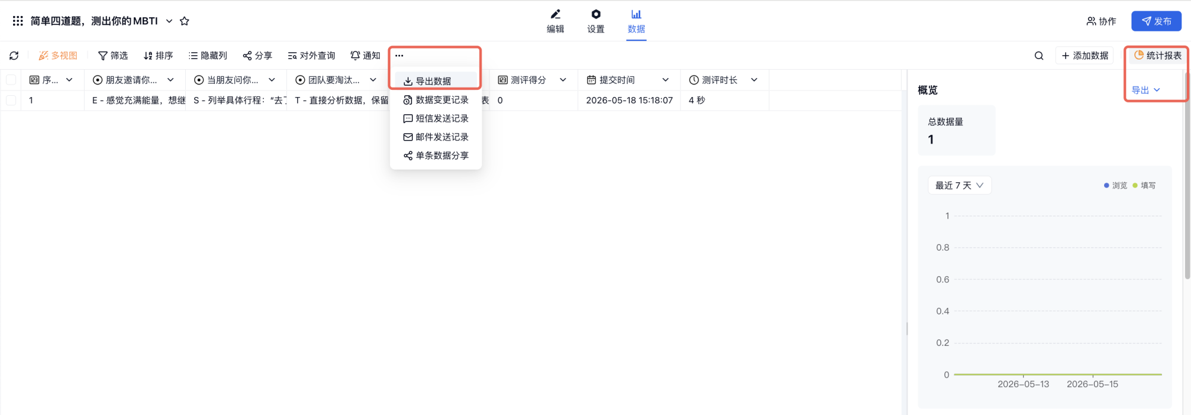
Task: Click the panel divider handle
Action: 907,329
